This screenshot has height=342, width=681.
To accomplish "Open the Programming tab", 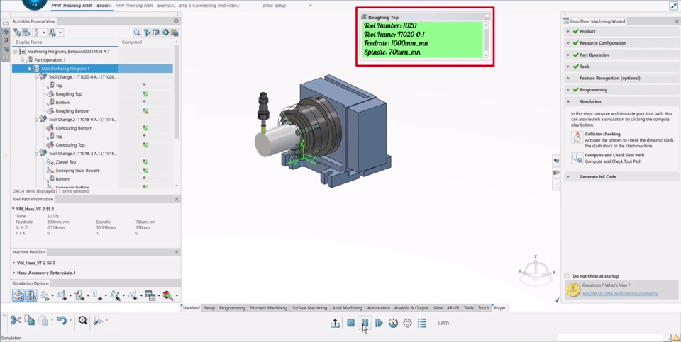I will tap(232, 308).
